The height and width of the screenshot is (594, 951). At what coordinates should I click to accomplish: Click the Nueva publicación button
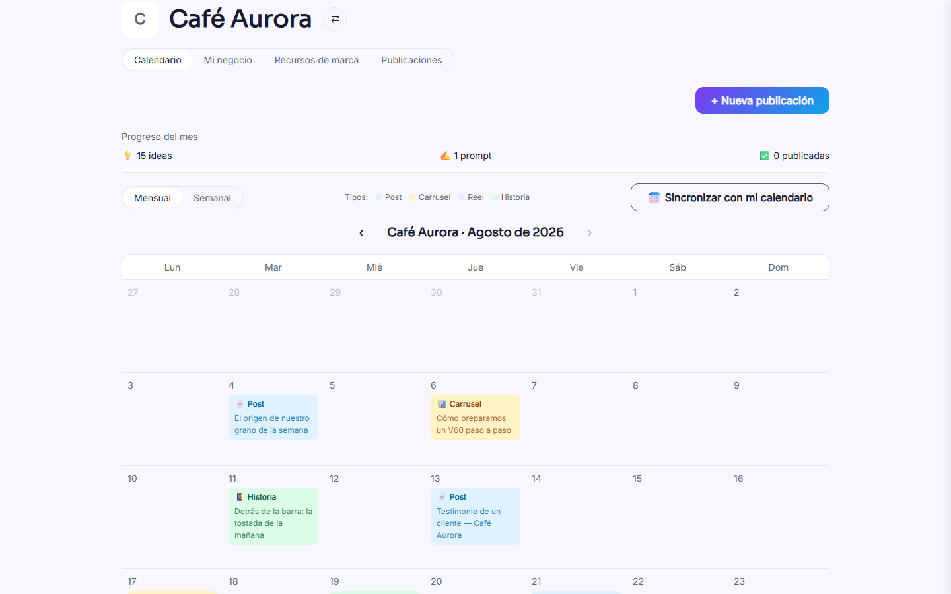pyautogui.click(x=762, y=100)
